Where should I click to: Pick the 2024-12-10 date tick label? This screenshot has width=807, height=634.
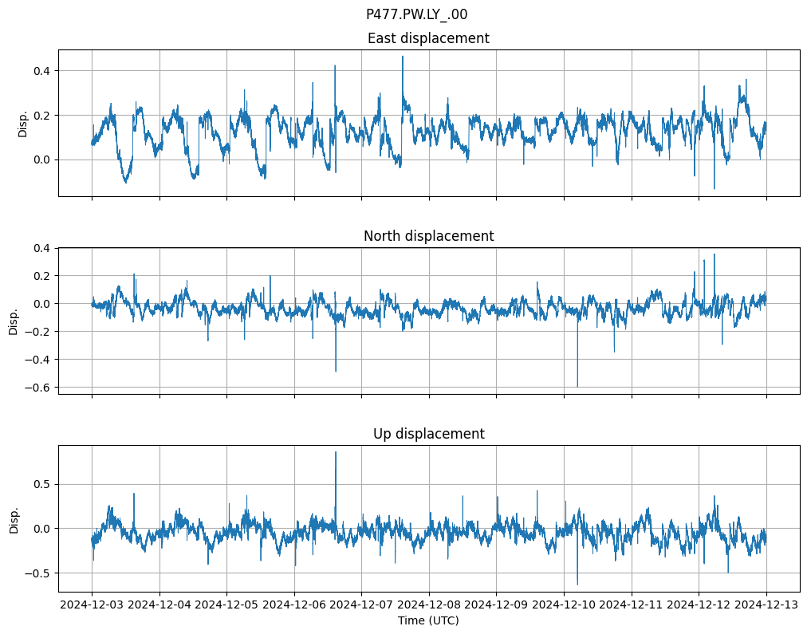(x=564, y=604)
